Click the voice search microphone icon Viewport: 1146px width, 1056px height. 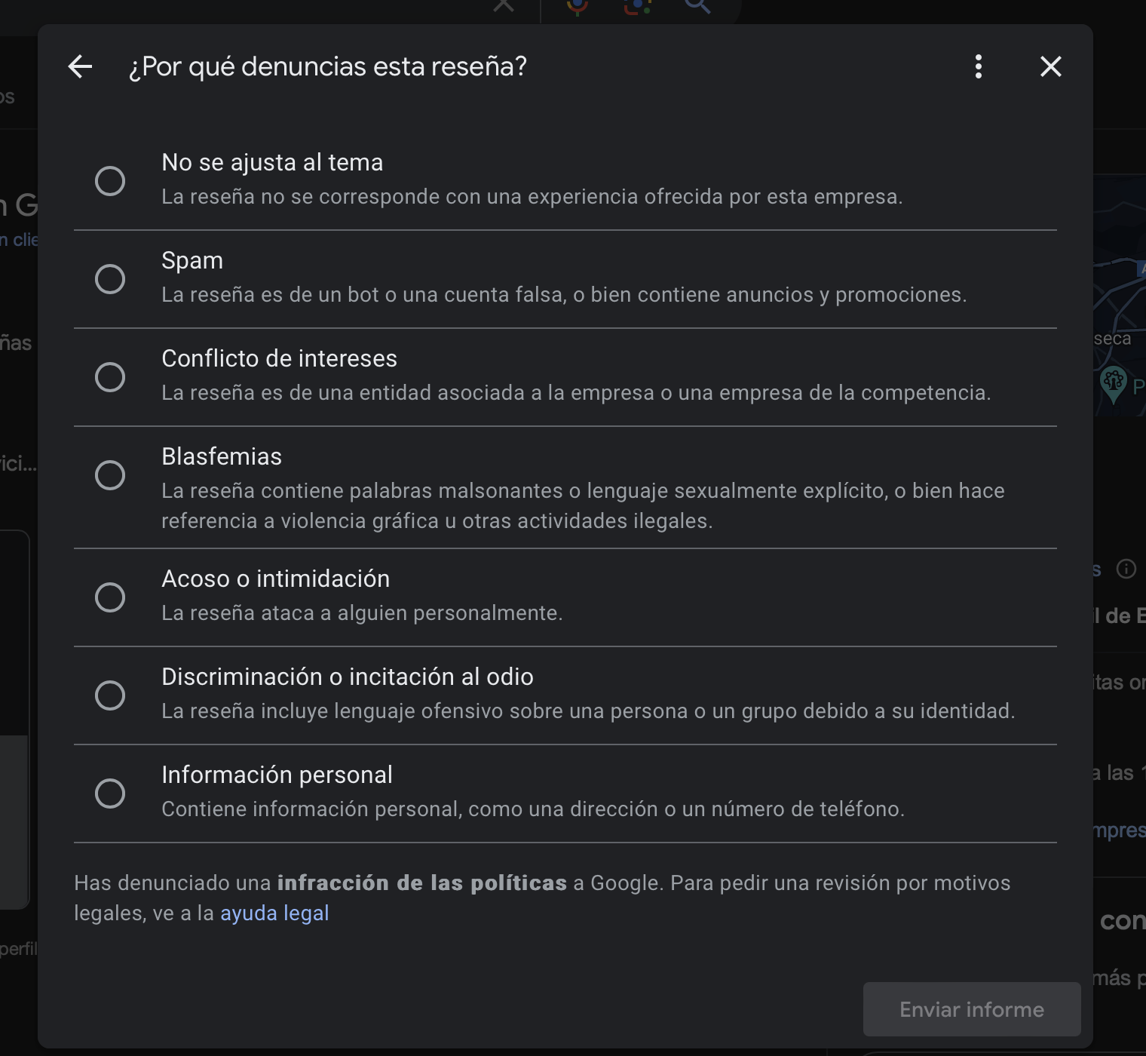(578, 7)
